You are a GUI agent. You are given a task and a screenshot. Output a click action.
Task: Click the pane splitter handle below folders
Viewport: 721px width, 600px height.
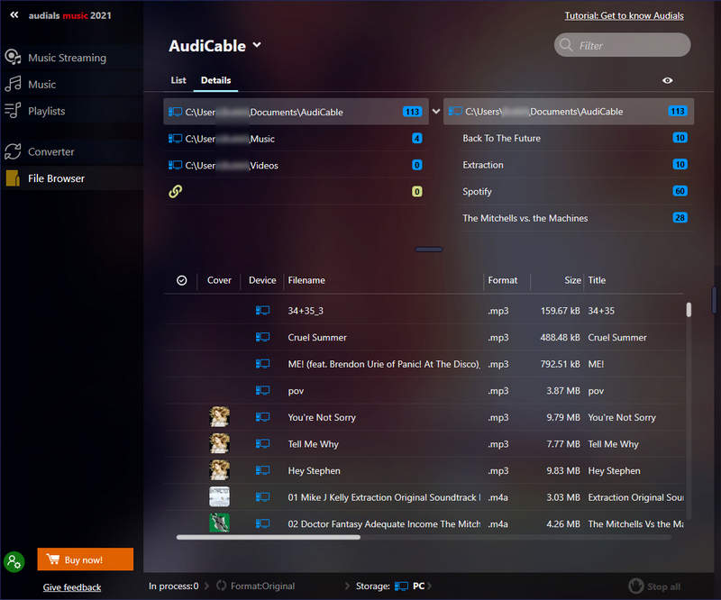pyautogui.click(x=429, y=250)
